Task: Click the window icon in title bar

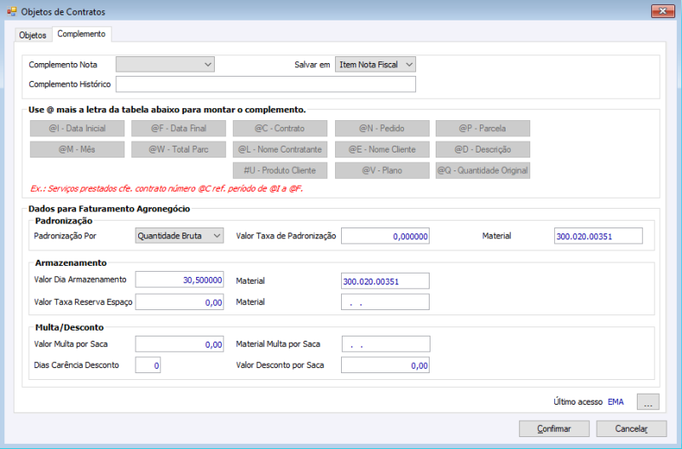Action: 12,11
